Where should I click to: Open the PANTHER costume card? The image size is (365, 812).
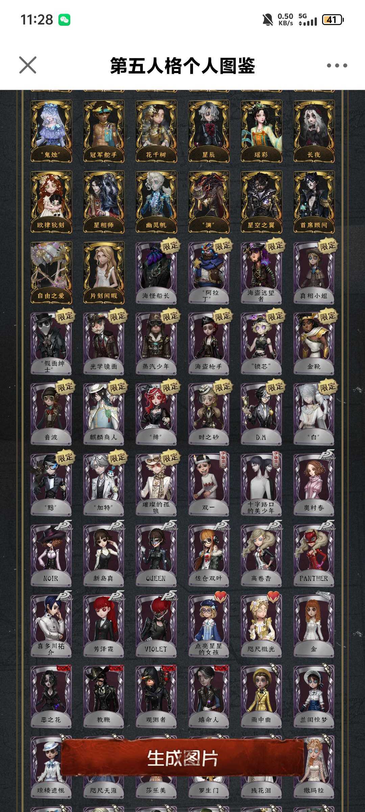pos(314,555)
